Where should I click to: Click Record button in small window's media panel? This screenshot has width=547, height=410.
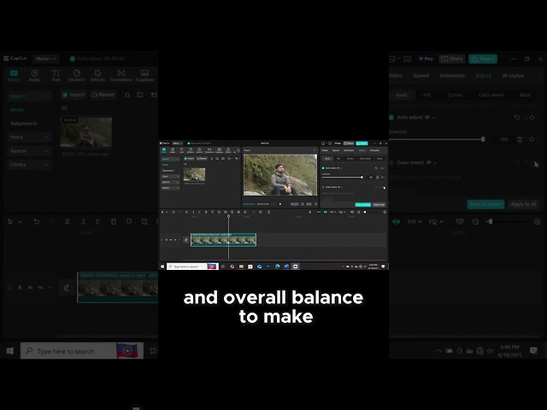202,159
